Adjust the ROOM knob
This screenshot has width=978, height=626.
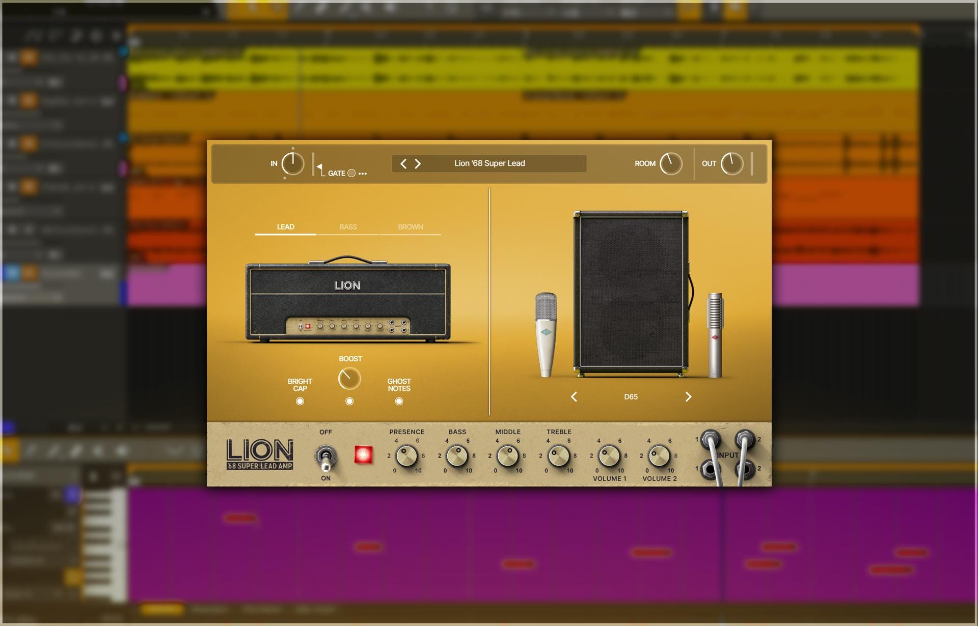(671, 163)
